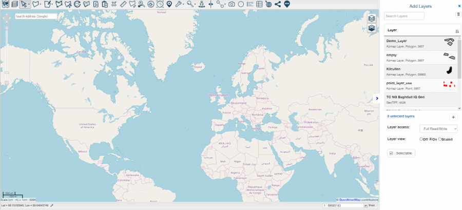
Task: Select the Kilcullen layer row
Action: click(421, 71)
